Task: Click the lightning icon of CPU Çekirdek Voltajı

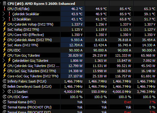Action: (5, 24)
